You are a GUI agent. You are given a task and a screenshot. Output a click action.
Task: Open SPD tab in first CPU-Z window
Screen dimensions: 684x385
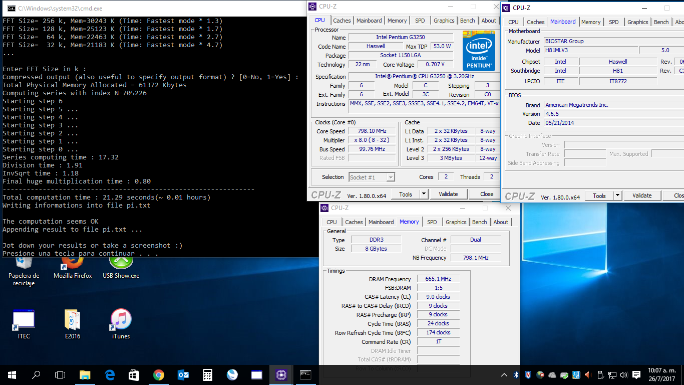coord(420,21)
